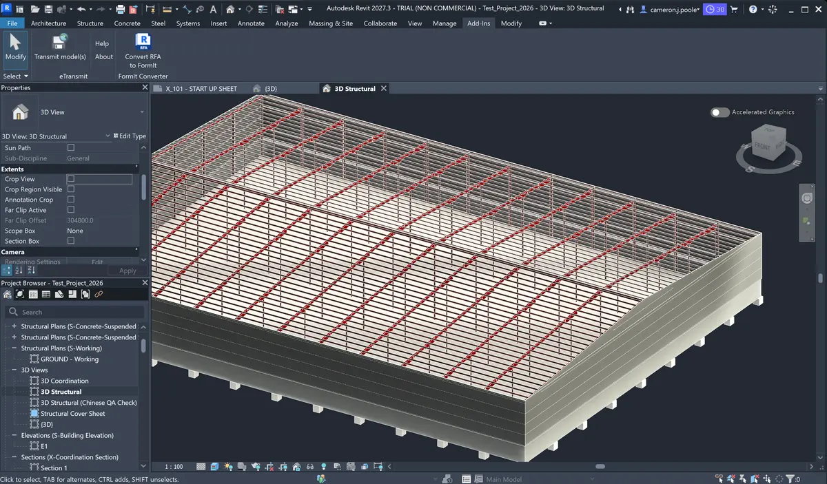Image resolution: width=827 pixels, height=484 pixels.
Task: Enable the Far Clip Active checkbox
Action: 70,209
